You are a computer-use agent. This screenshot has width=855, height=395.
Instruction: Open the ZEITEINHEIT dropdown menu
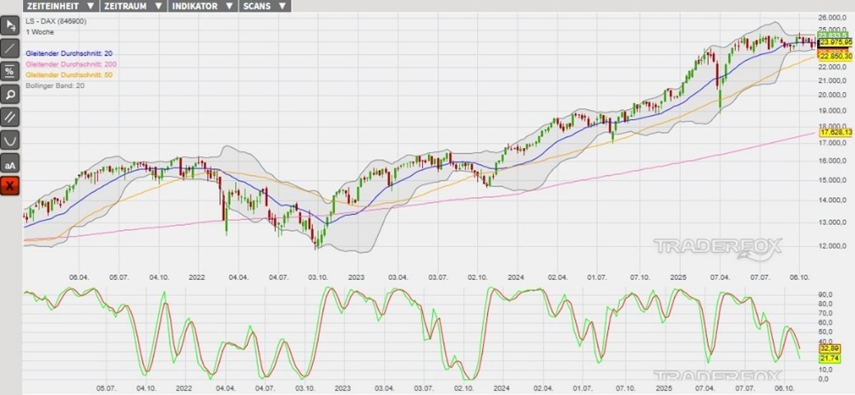[x=60, y=6]
